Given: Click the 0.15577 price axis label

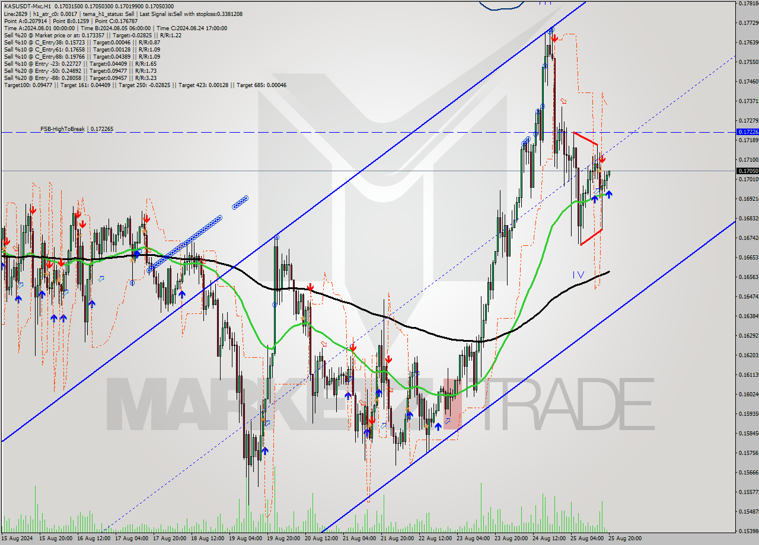Looking at the screenshot, I should (x=749, y=492).
